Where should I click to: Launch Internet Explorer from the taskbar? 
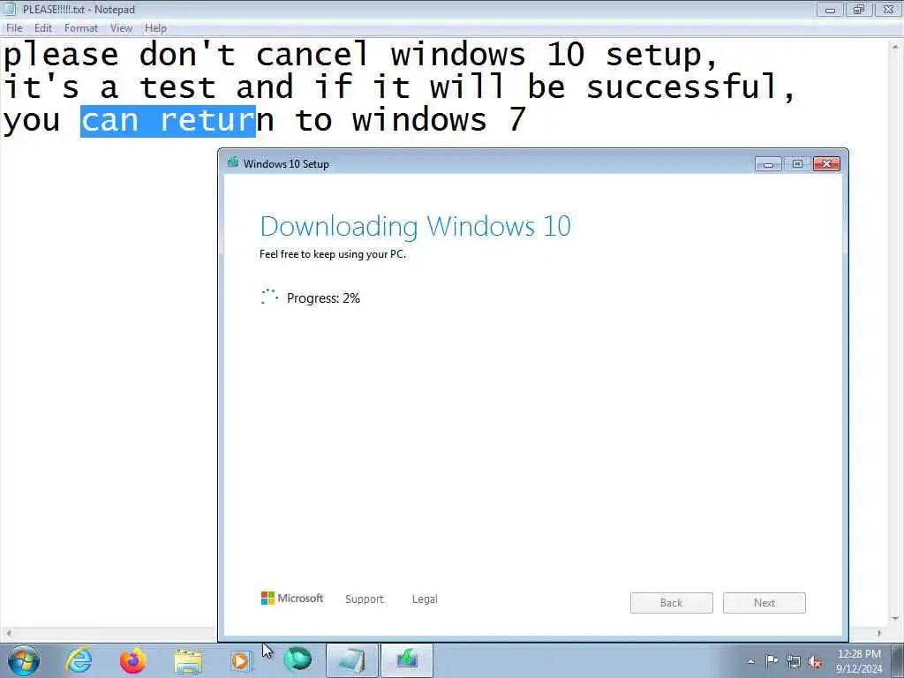coord(79,660)
